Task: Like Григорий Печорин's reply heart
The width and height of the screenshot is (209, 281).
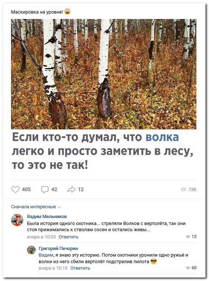Action: click(188, 268)
